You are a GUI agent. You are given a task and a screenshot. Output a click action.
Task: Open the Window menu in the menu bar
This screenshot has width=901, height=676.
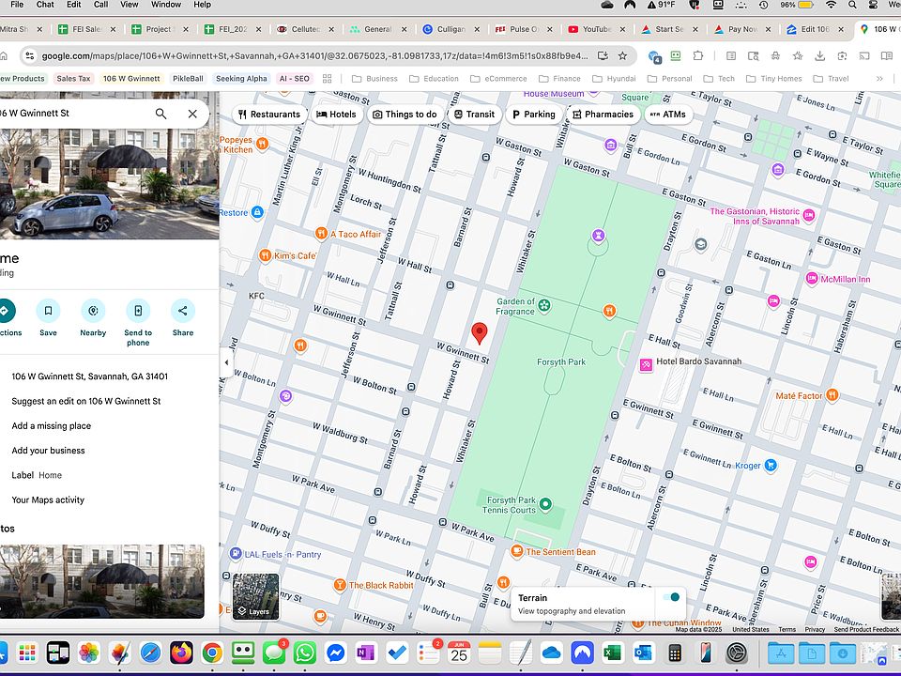pyautogui.click(x=166, y=5)
